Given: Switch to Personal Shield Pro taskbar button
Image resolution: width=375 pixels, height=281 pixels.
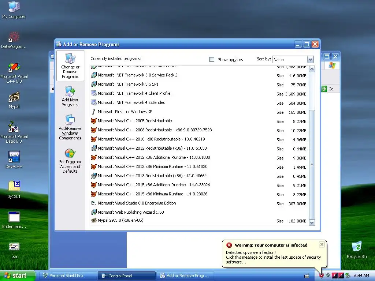Looking at the screenshot, I should (68, 276).
